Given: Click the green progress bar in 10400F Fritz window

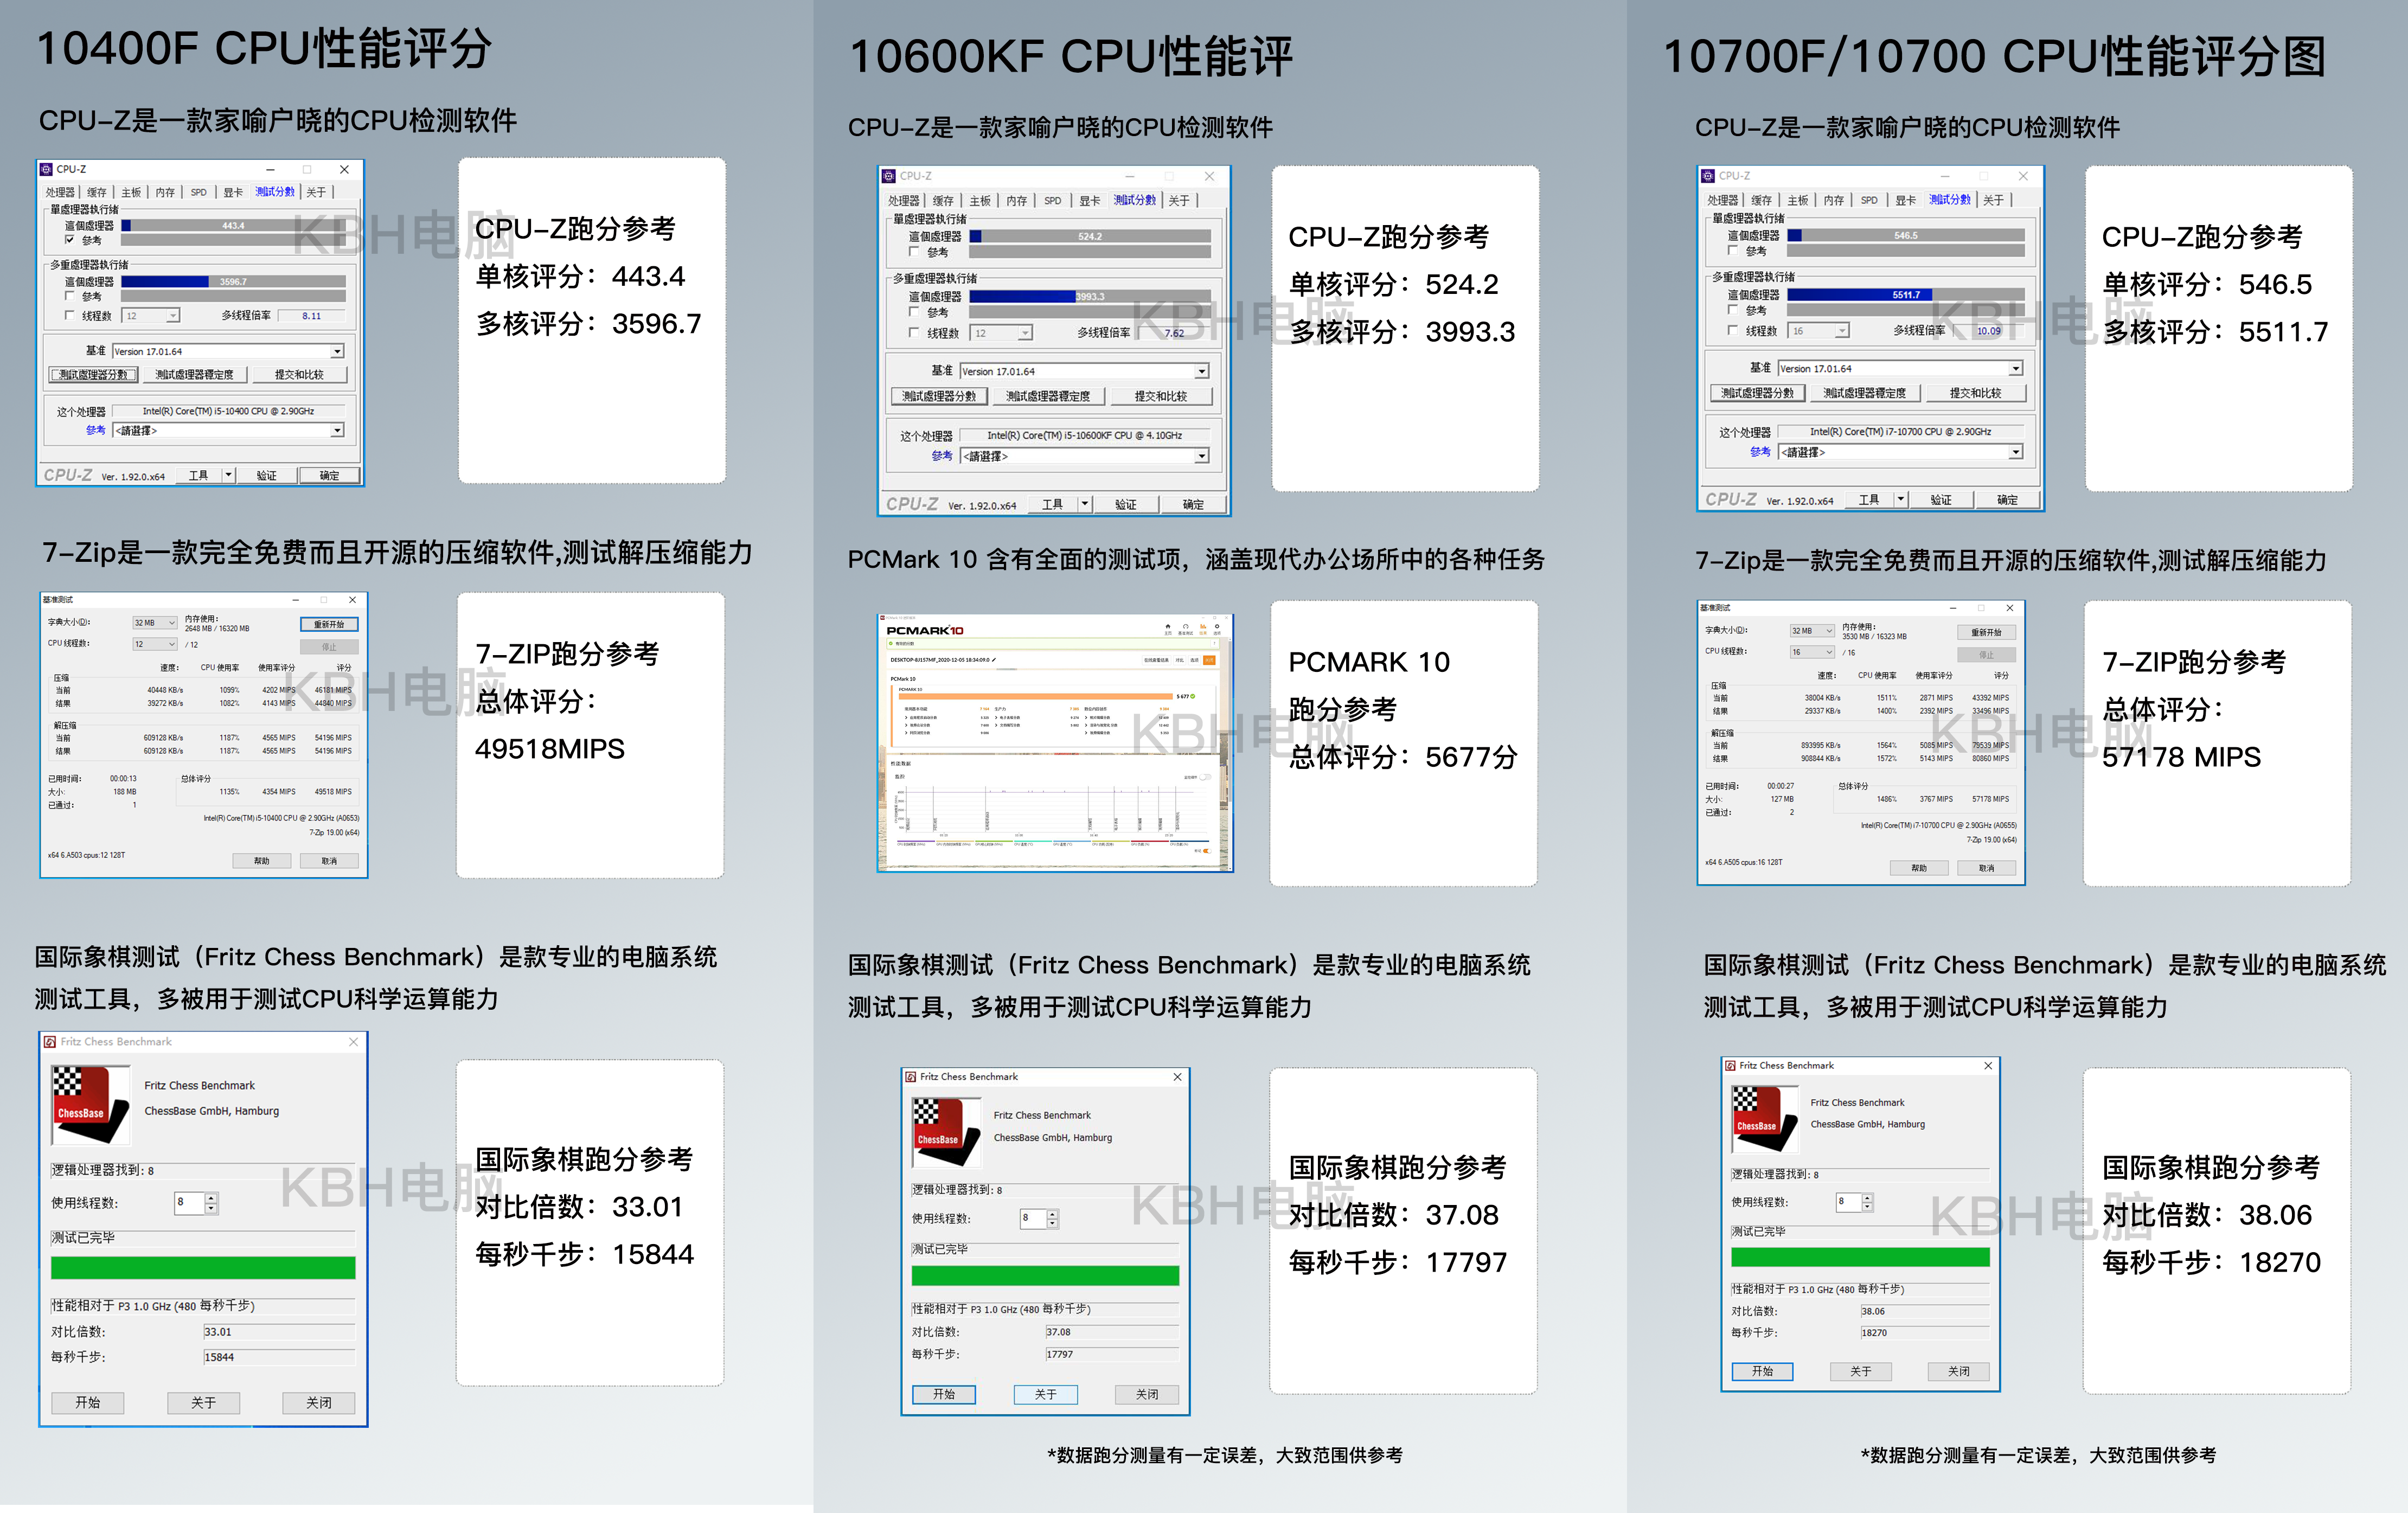Looking at the screenshot, I should click(203, 1268).
